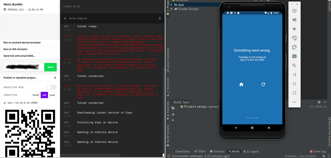Screen dimensions: 331x158
Task: Tap the Android recents button on phone navigation bar
Action: (x=269, y=128)
